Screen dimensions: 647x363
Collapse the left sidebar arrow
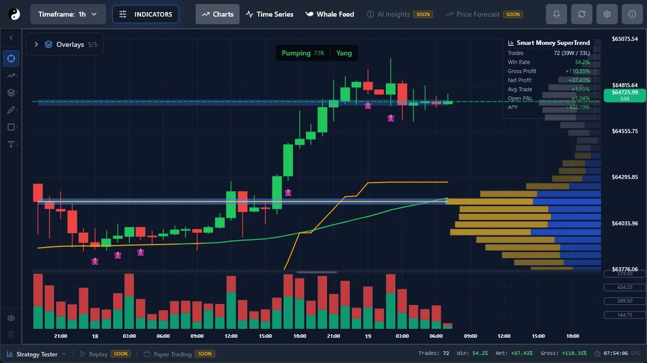tap(11, 38)
